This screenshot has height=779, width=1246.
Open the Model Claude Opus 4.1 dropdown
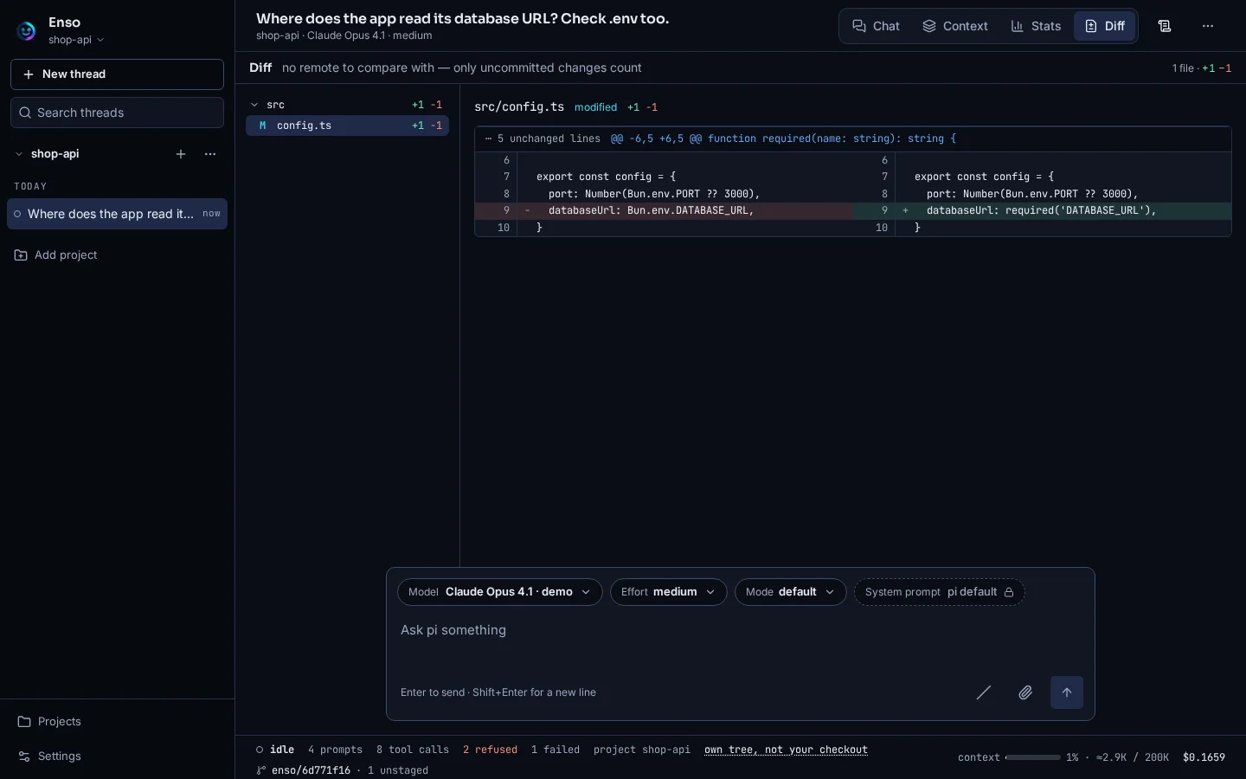[x=500, y=592]
